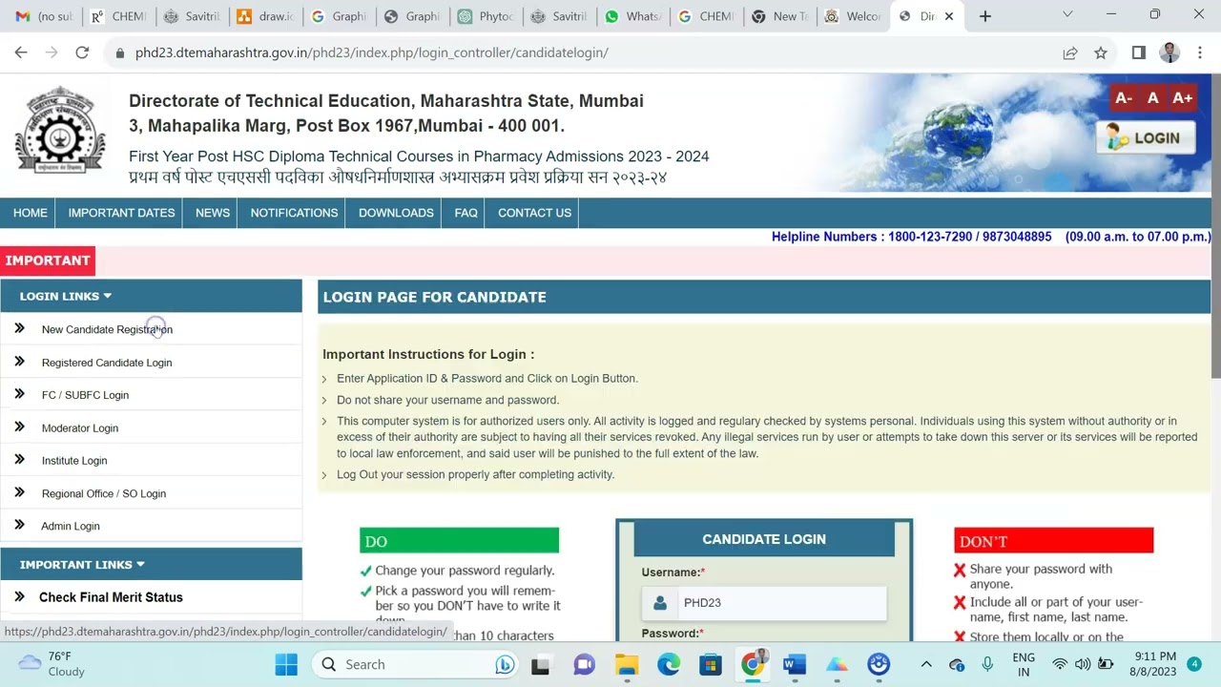Switch to the New Tab tab
Viewport: 1221px width, 687px height.
pos(779,16)
